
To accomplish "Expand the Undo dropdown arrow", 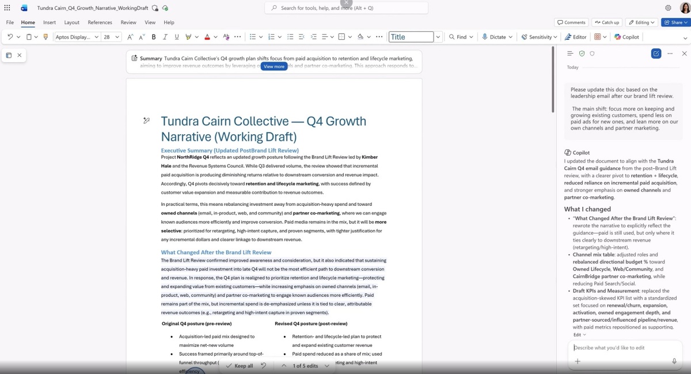I will click(18, 37).
